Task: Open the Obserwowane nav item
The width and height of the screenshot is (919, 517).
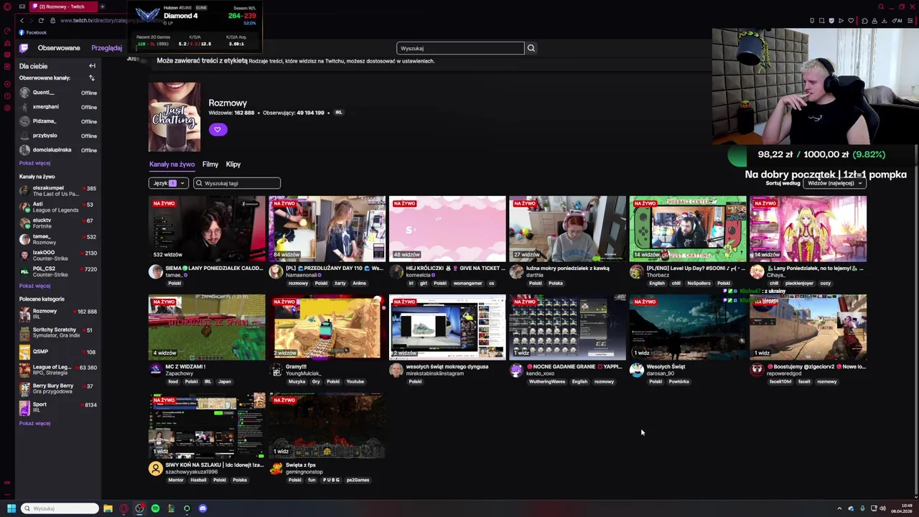Action: 59,48
